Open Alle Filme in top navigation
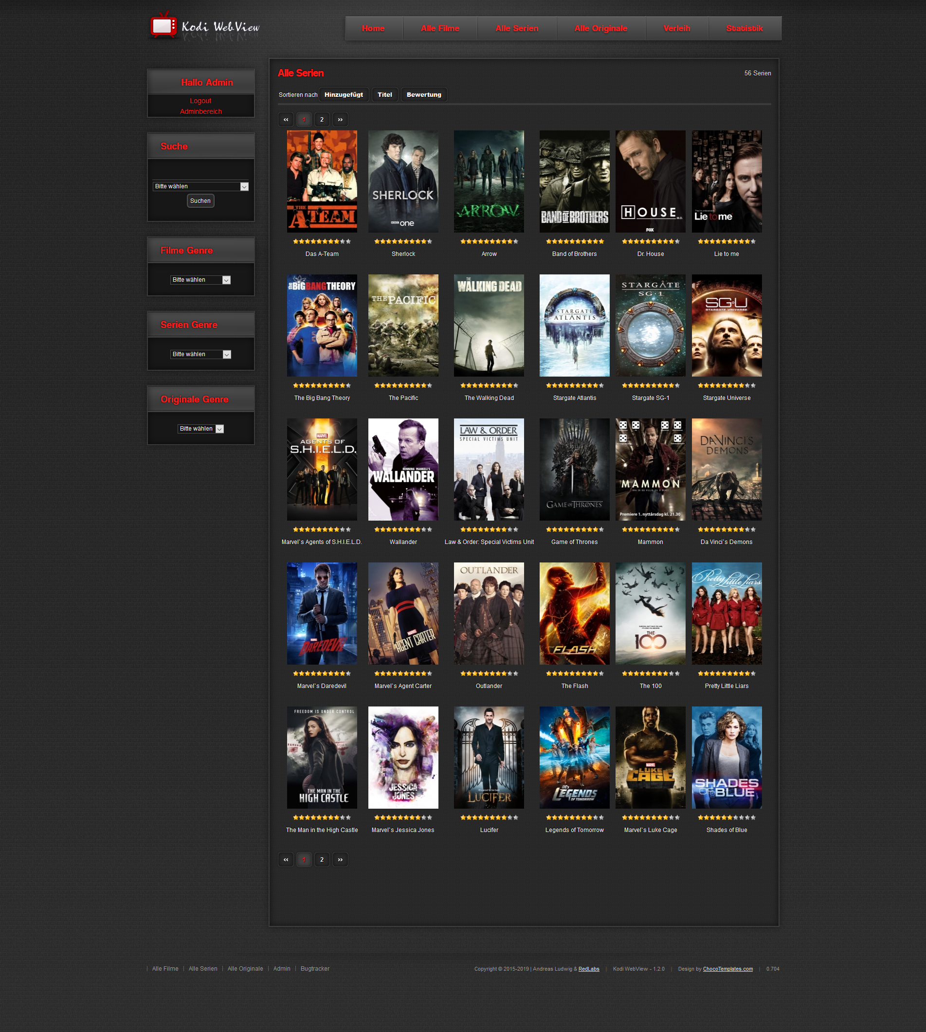Viewport: 926px width, 1032px height. (439, 29)
